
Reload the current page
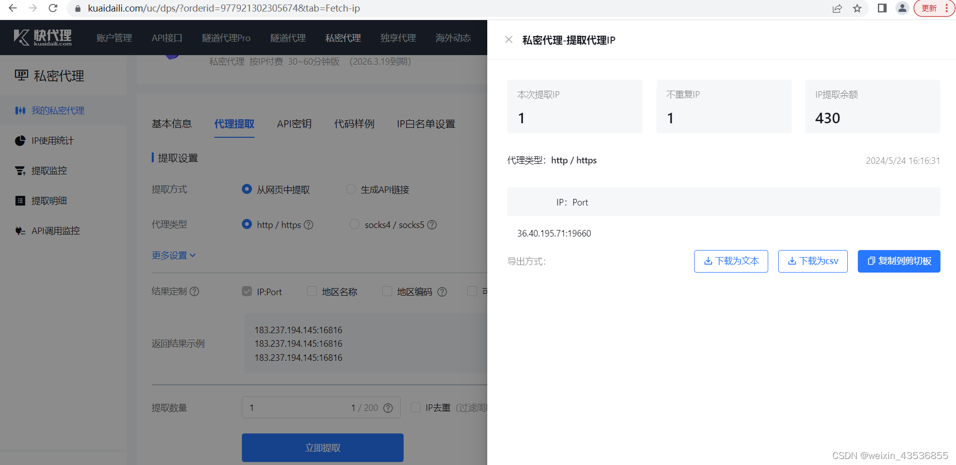[53, 8]
